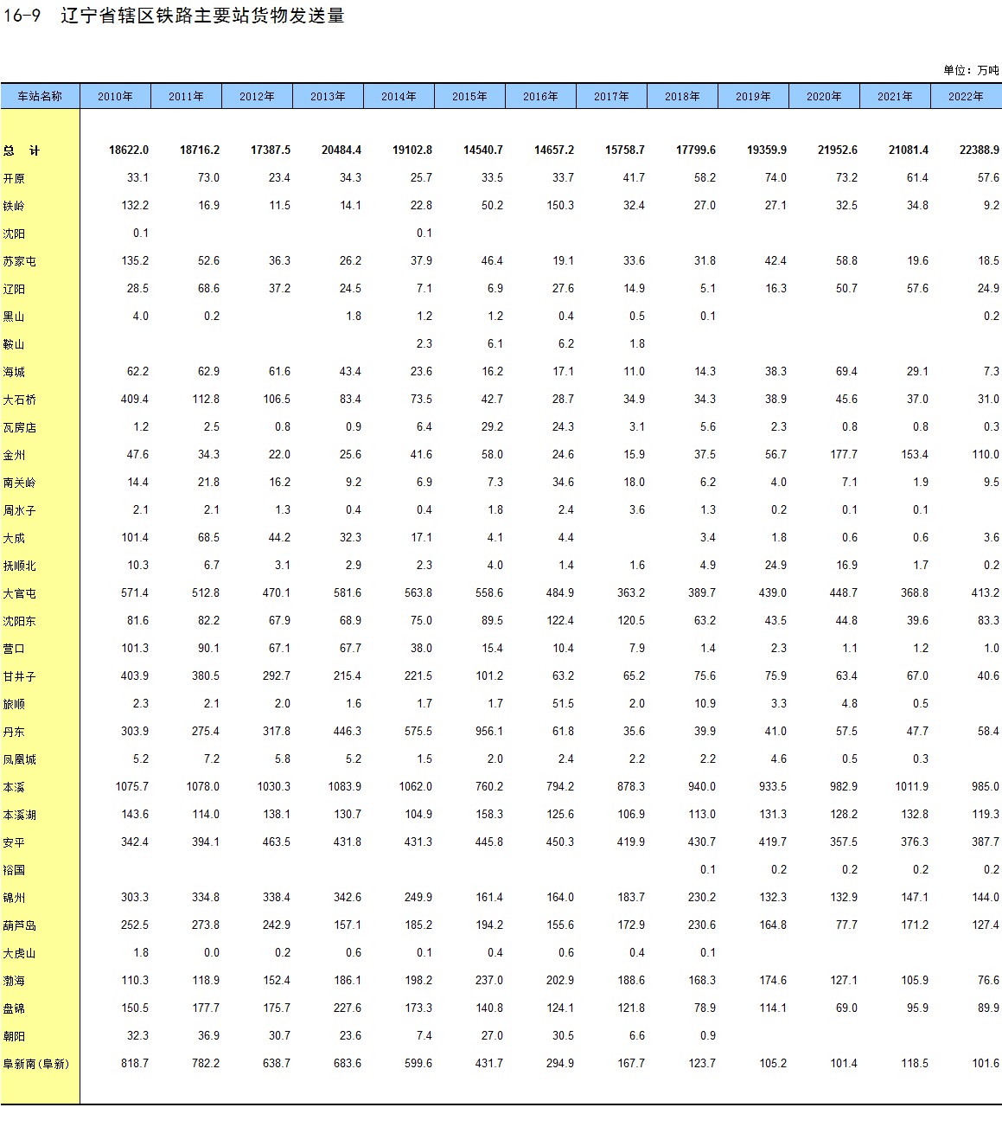Click the 朝阳 station row label
This screenshot has height=1133, width=1002.
click(14, 1036)
